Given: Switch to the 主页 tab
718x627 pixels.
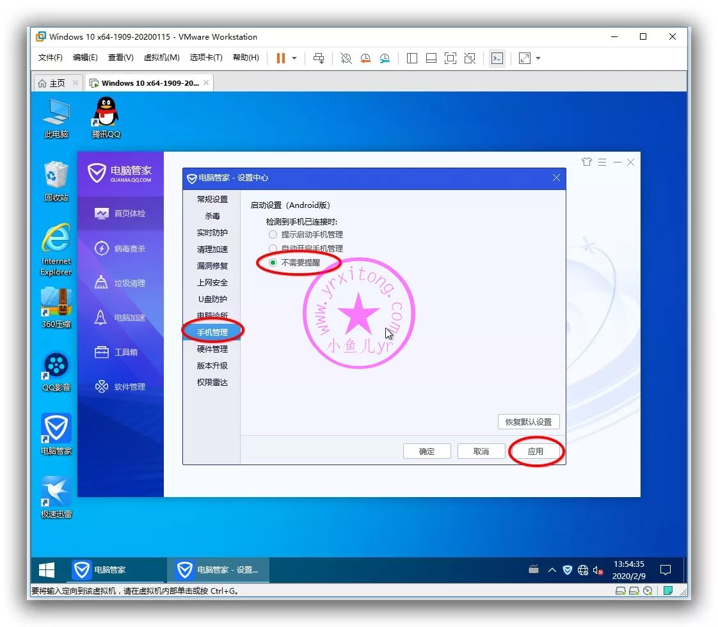Looking at the screenshot, I should [52, 83].
